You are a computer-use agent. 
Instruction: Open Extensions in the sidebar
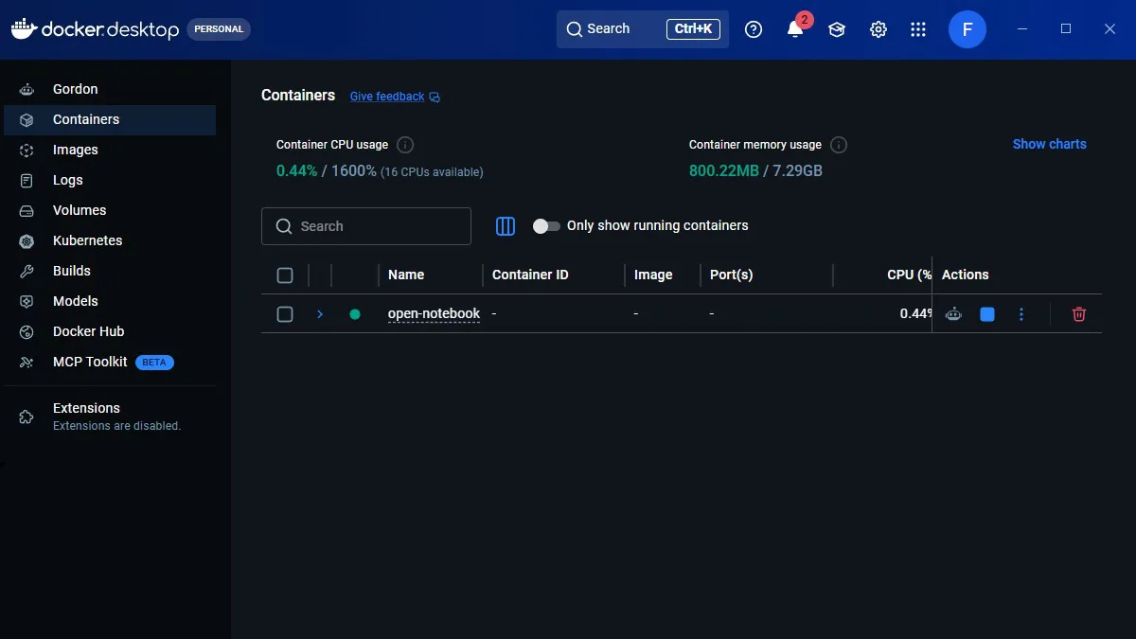[x=110, y=416]
